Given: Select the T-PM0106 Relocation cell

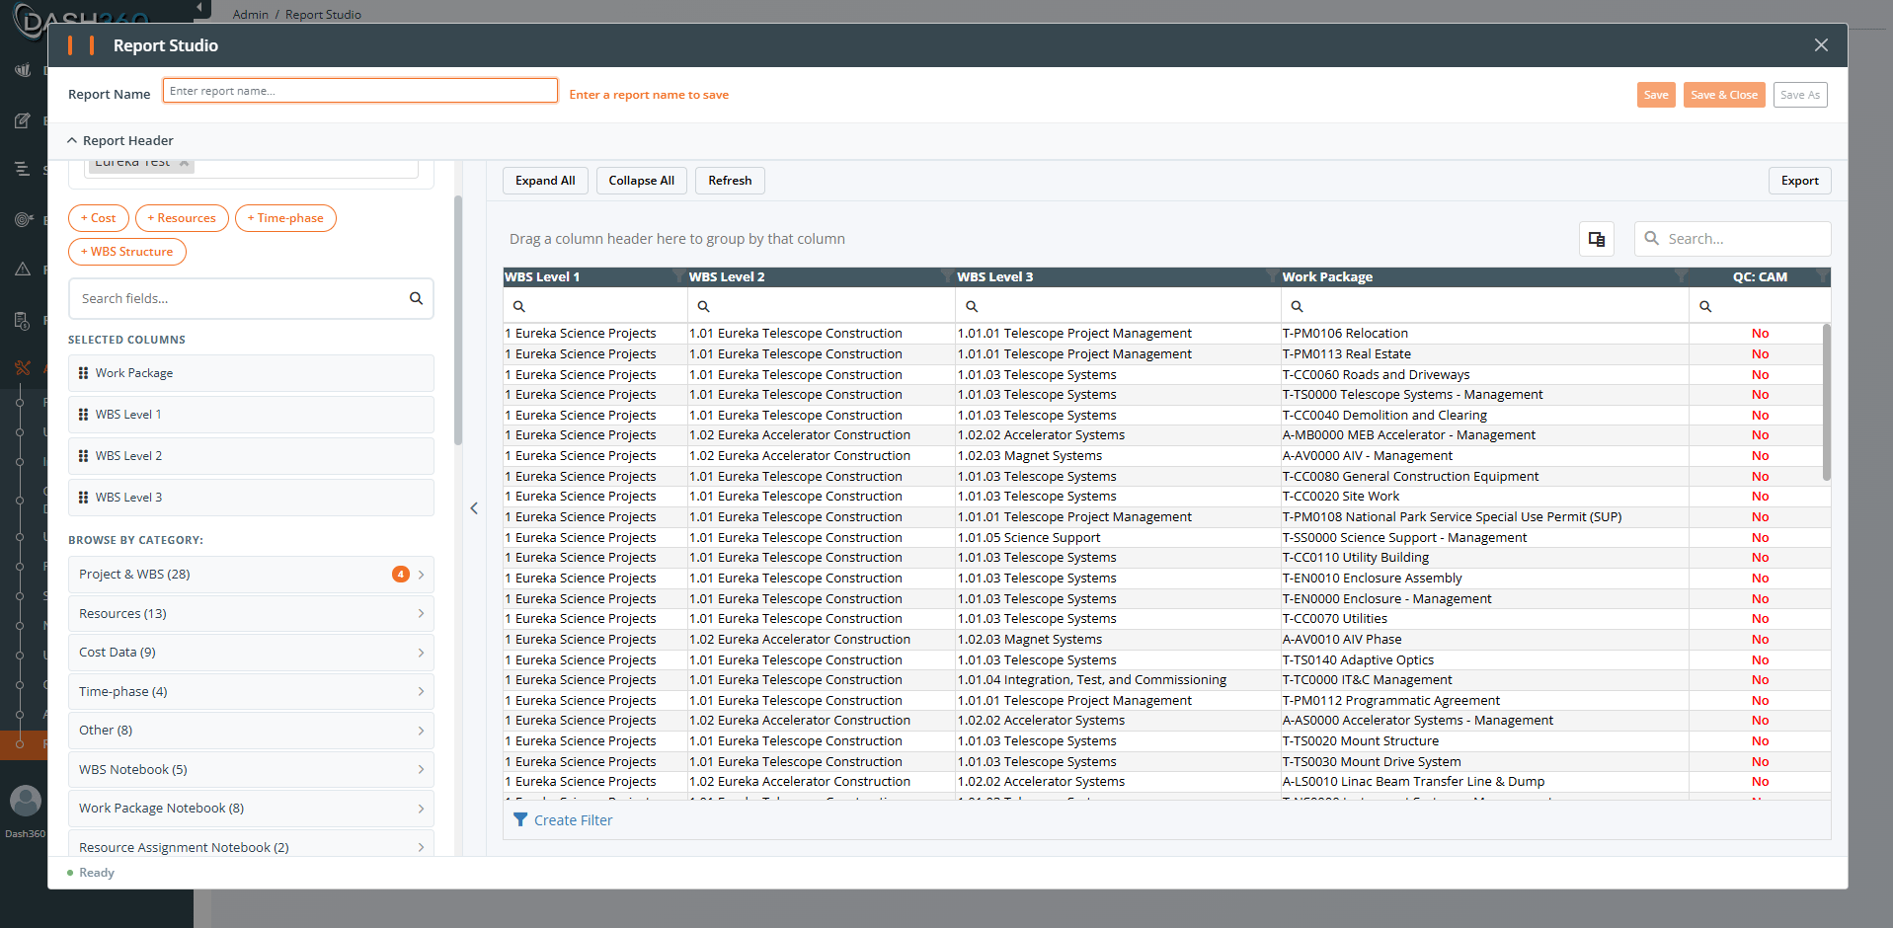Looking at the screenshot, I should [1484, 334].
